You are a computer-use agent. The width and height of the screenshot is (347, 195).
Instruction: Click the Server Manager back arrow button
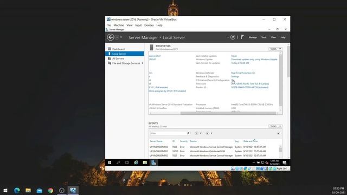pyautogui.click(x=111, y=37)
